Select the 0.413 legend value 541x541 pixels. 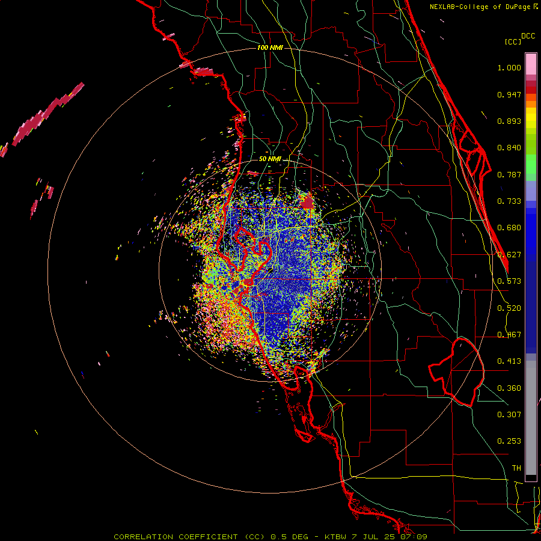509,361
